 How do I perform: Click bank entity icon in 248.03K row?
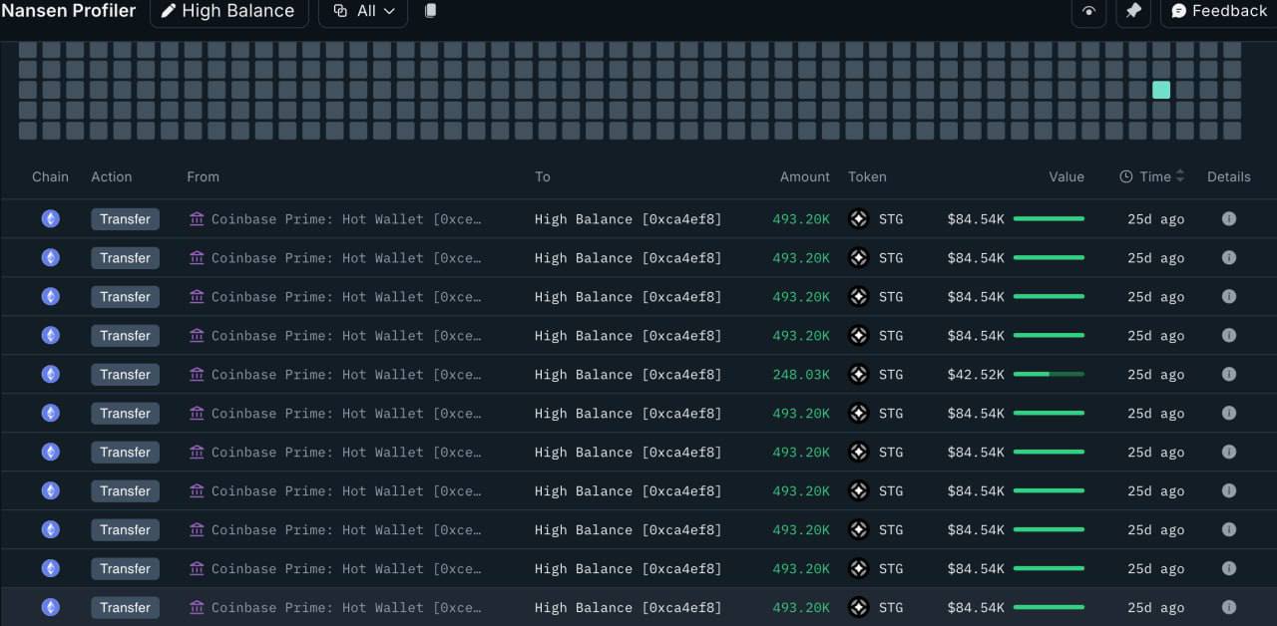197,375
